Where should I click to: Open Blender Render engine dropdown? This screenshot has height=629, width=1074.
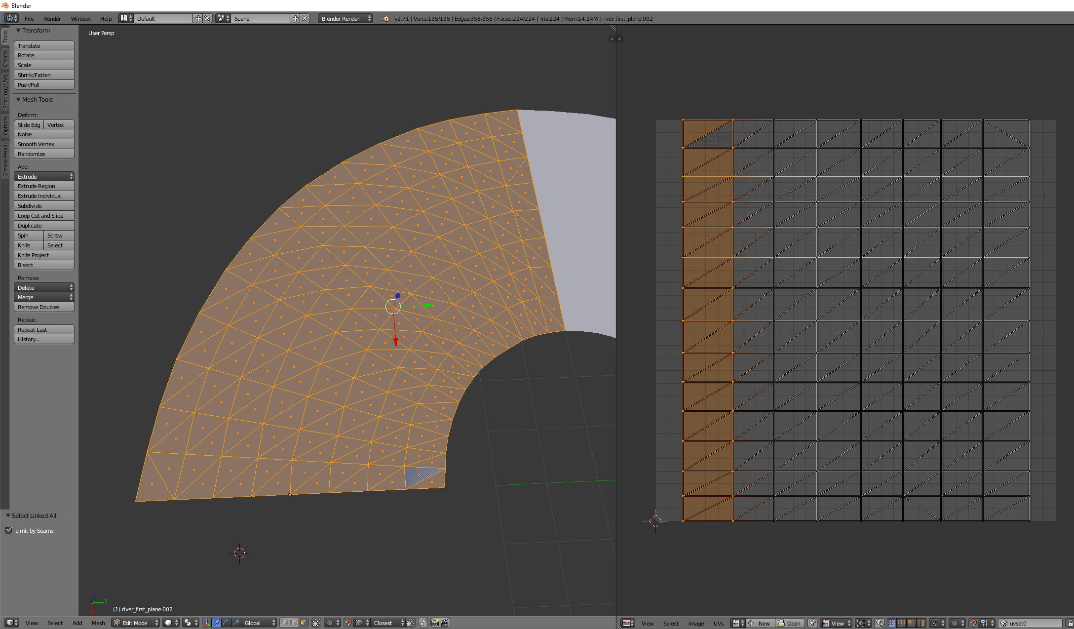pos(345,18)
